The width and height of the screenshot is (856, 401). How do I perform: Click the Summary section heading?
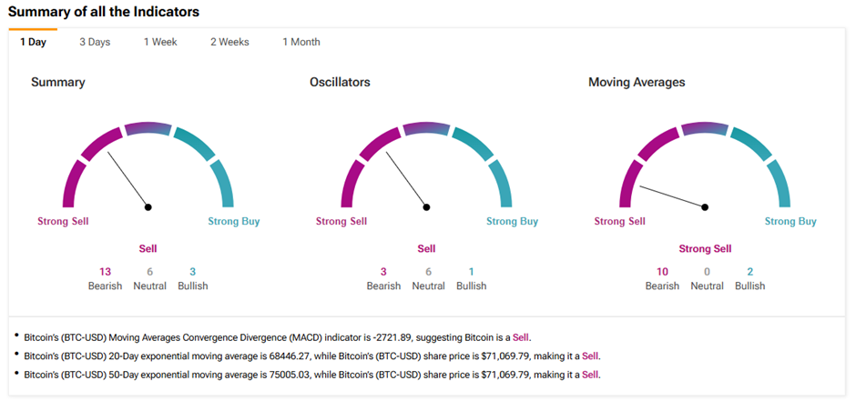[x=57, y=82]
